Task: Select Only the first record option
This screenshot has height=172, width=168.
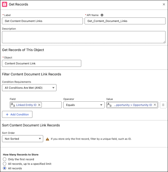Action: (x=4, y=159)
